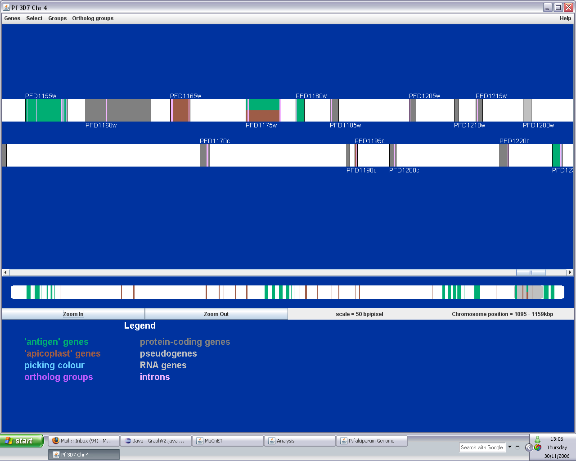Expand the Groups menu

[57, 18]
